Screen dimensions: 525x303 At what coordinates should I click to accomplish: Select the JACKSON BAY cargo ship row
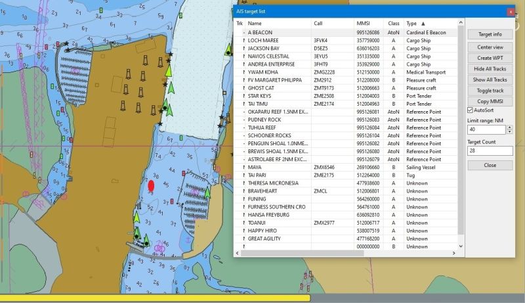click(x=346, y=49)
